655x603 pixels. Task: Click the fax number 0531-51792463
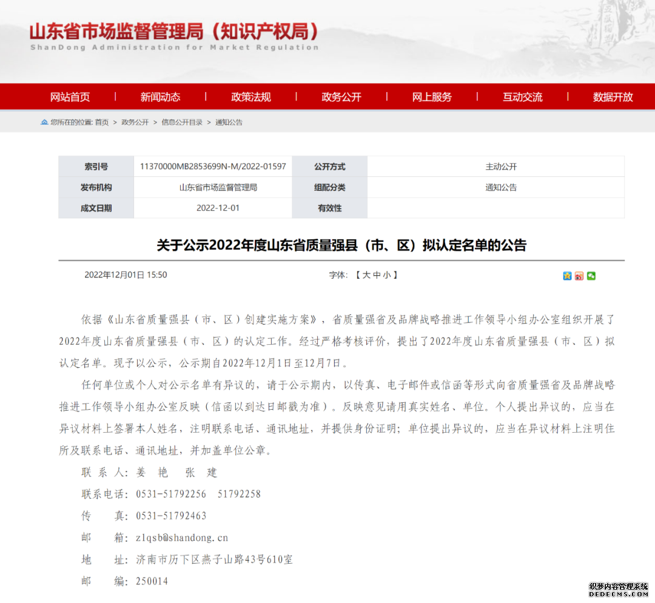[x=171, y=516]
